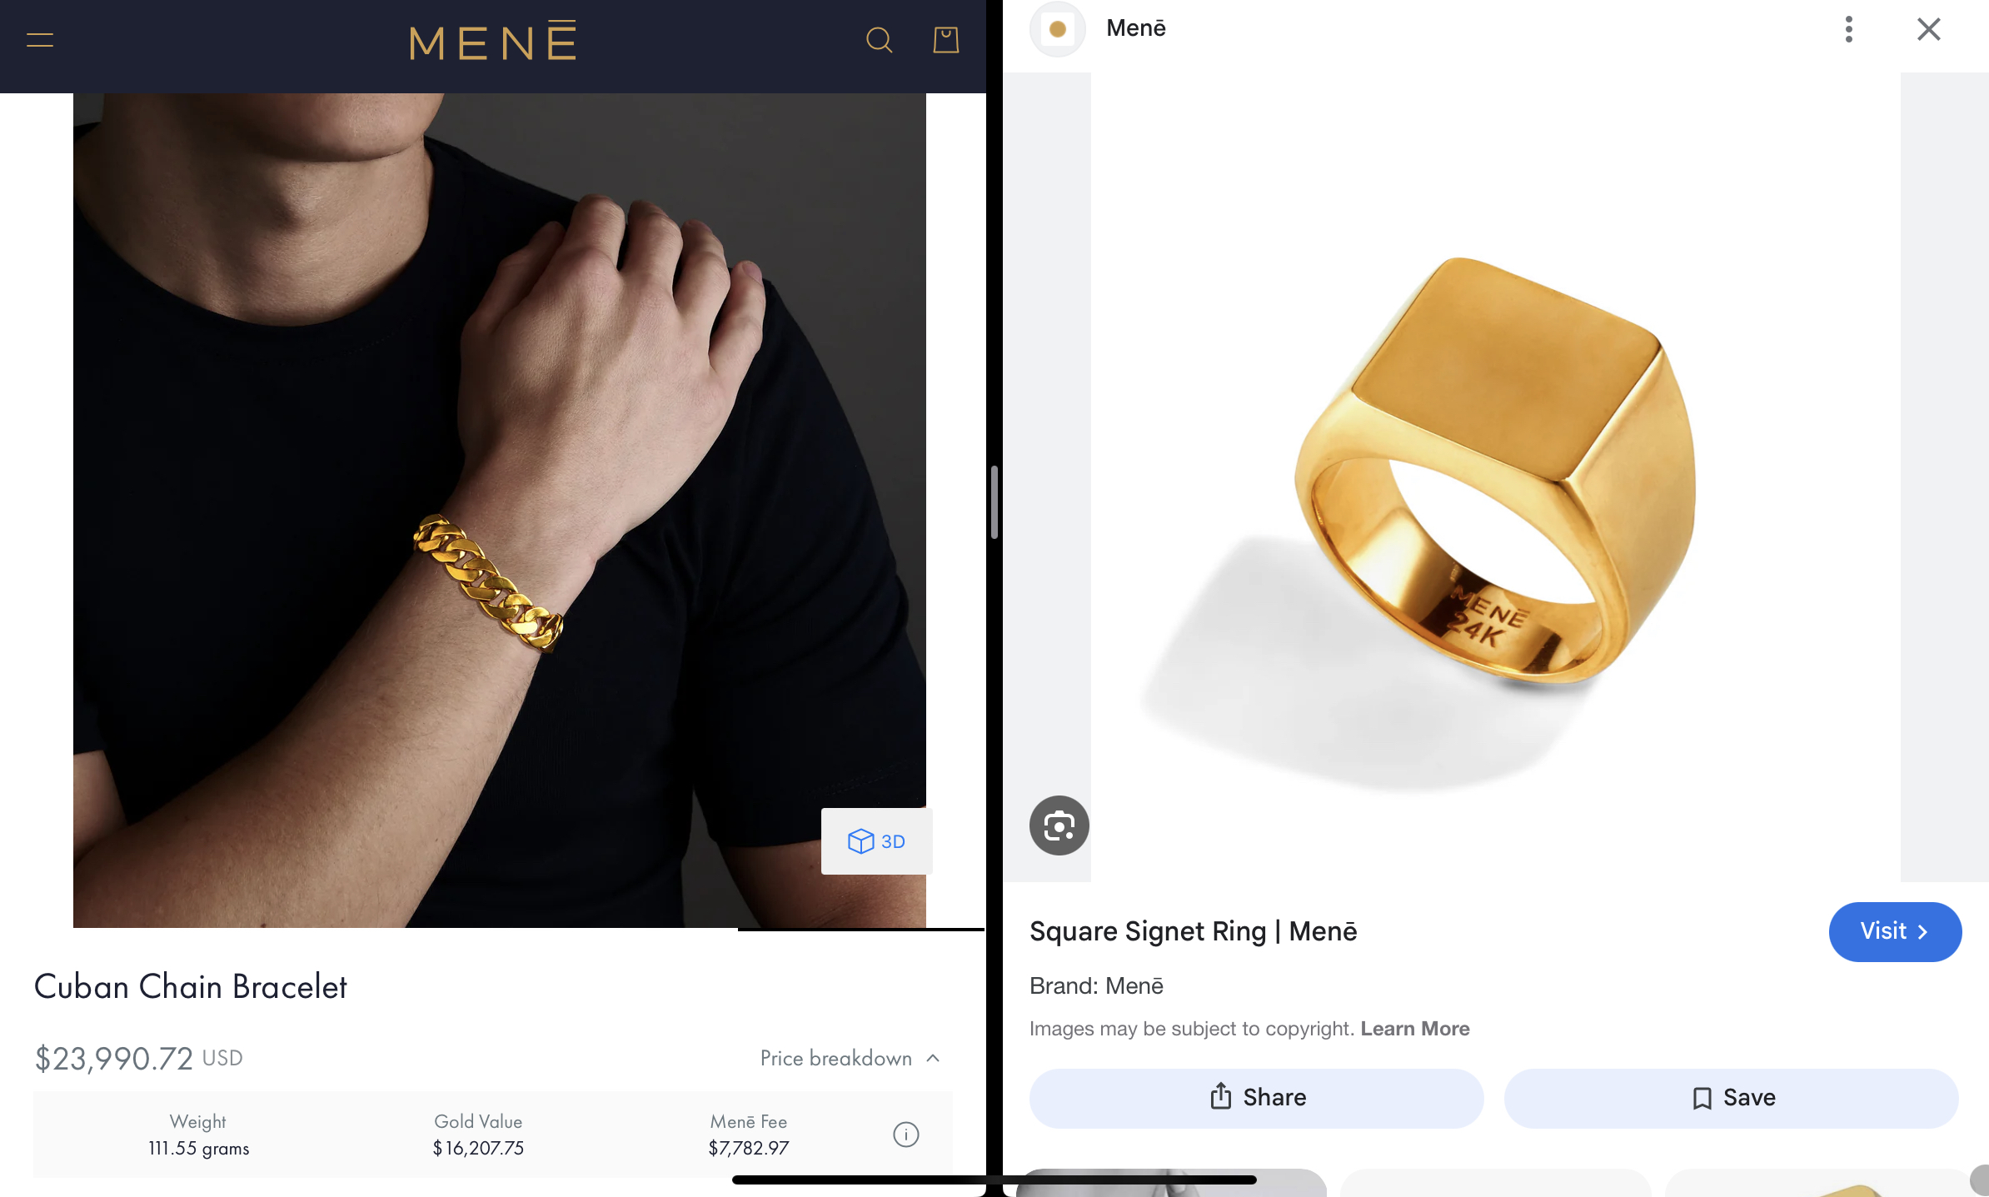Open the shopping bag cart icon
The width and height of the screenshot is (1989, 1197).
pos(946,40)
